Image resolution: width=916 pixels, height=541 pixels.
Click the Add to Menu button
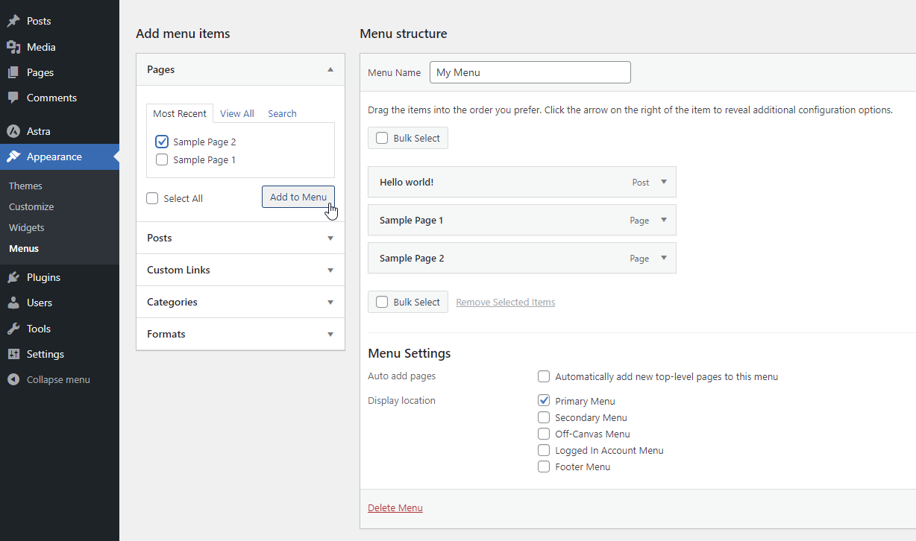pyautogui.click(x=298, y=197)
